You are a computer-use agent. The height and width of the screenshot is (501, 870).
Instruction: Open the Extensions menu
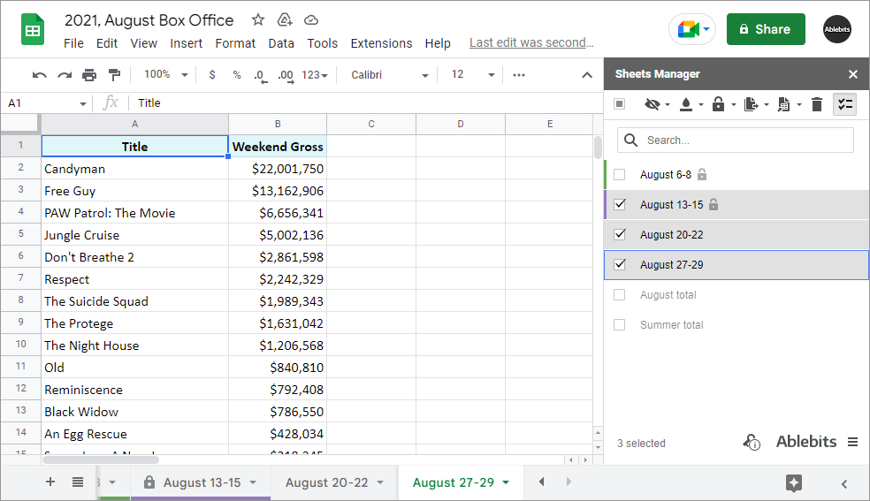381,43
